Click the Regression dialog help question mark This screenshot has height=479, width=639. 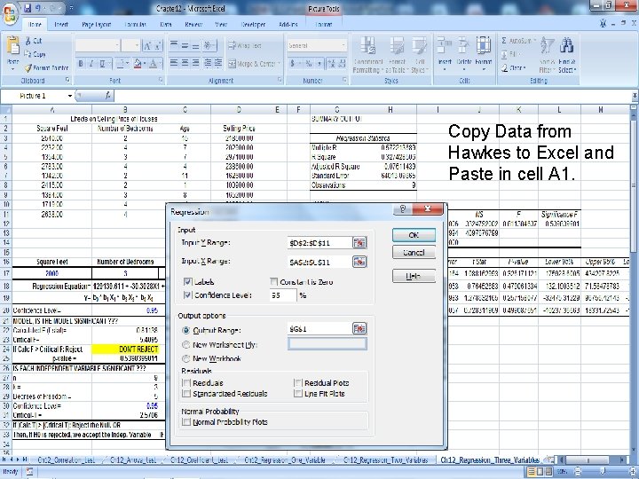[x=403, y=209]
